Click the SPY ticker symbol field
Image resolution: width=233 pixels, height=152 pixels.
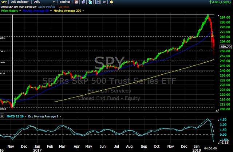pos(4,2)
